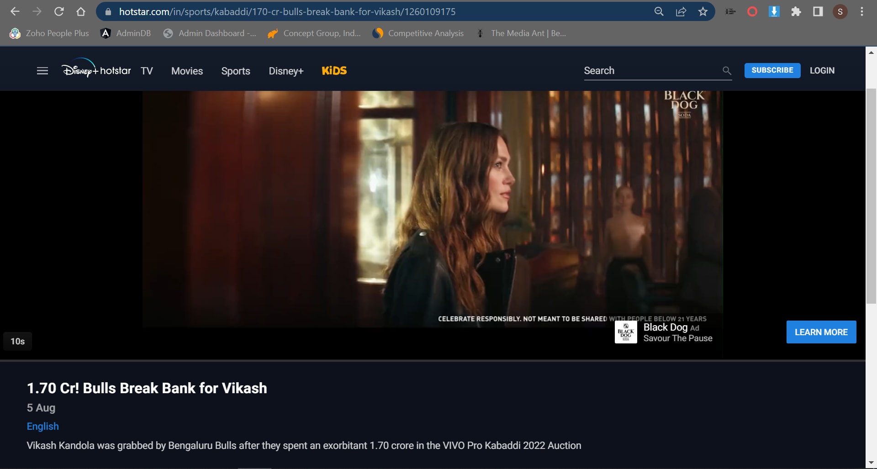Click the site lock icon in address bar

click(x=108, y=12)
